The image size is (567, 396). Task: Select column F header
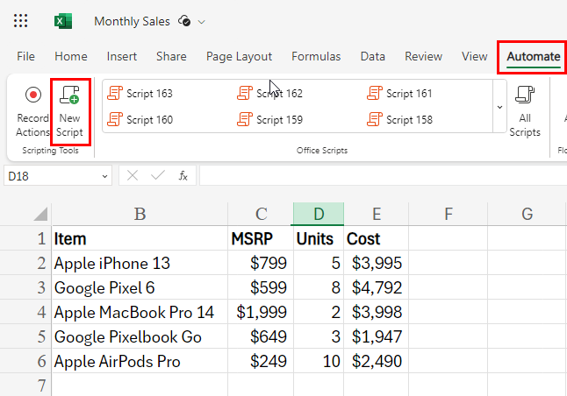(448, 214)
